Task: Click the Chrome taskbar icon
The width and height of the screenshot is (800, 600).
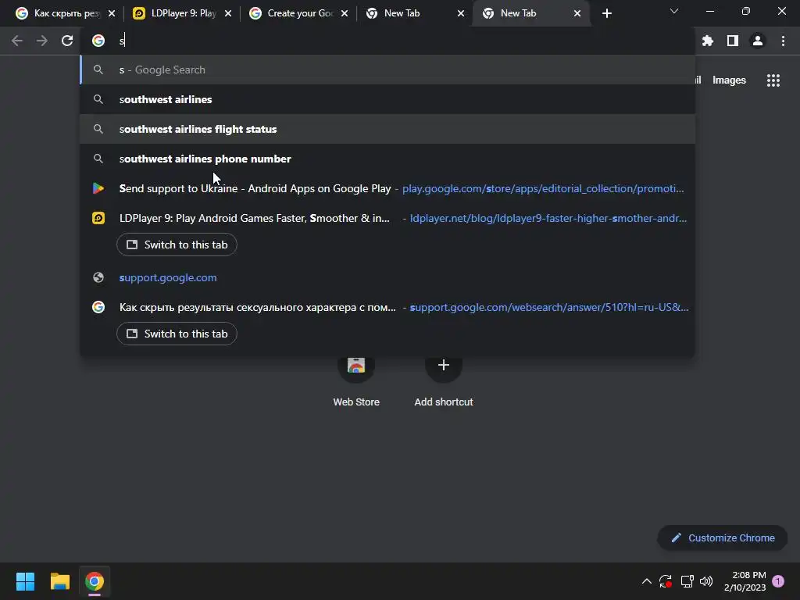Action: click(95, 581)
